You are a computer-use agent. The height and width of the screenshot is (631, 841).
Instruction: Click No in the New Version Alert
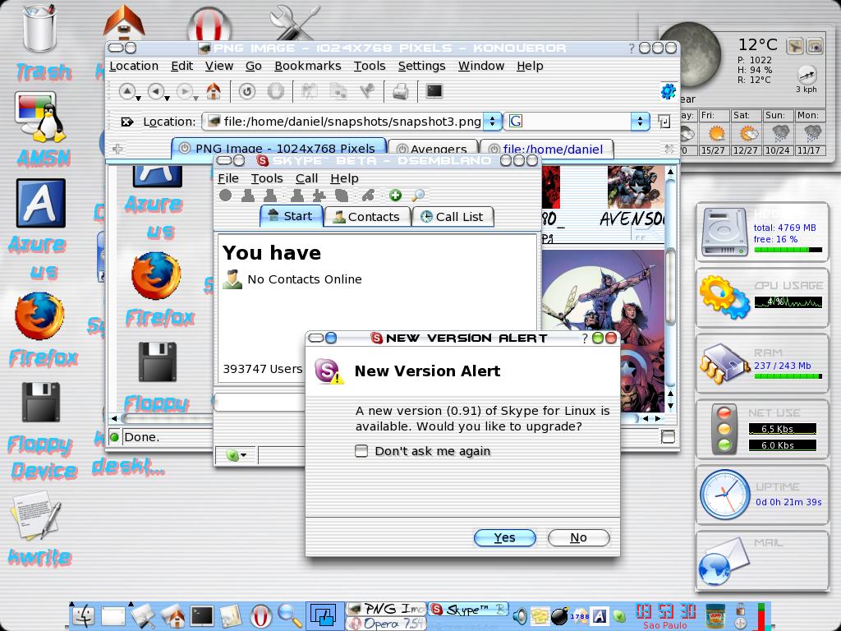pyautogui.click(x=578, y=537)
